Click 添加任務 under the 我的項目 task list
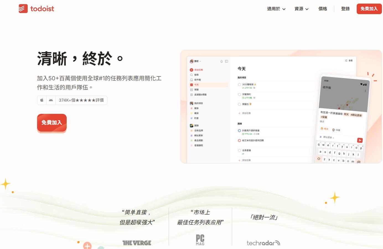The width and height of the screenshot is (383, 249). click(x=245, y=113)
